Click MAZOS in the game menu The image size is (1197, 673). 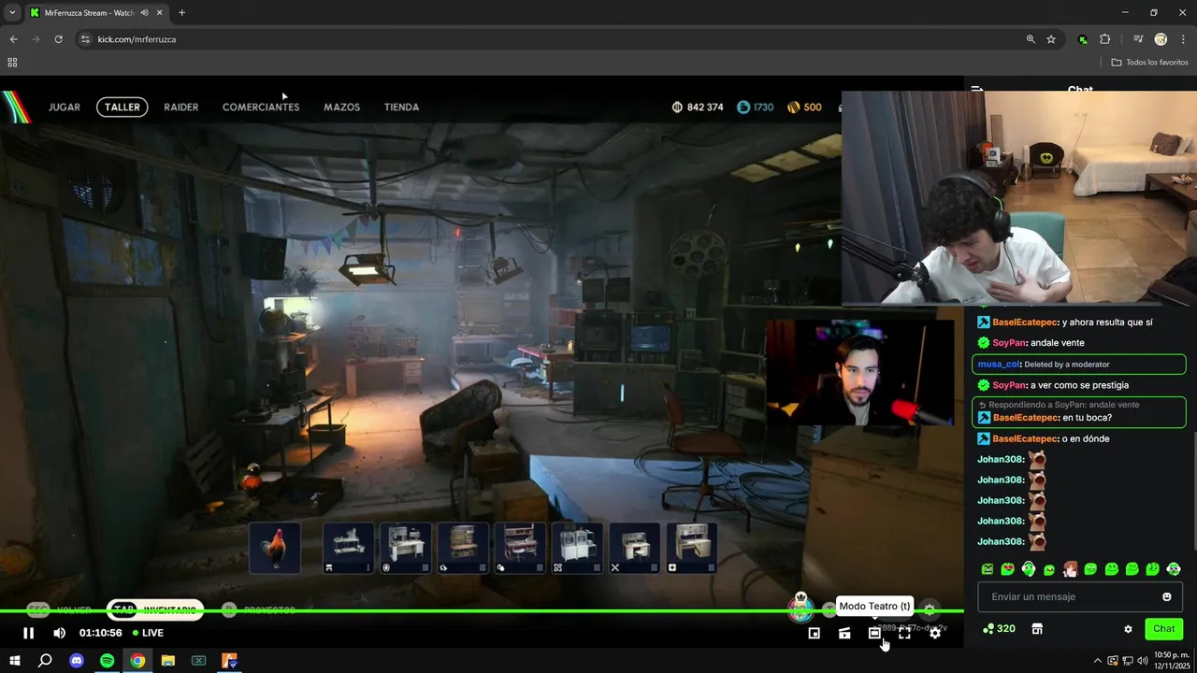(x=342, y=107)
